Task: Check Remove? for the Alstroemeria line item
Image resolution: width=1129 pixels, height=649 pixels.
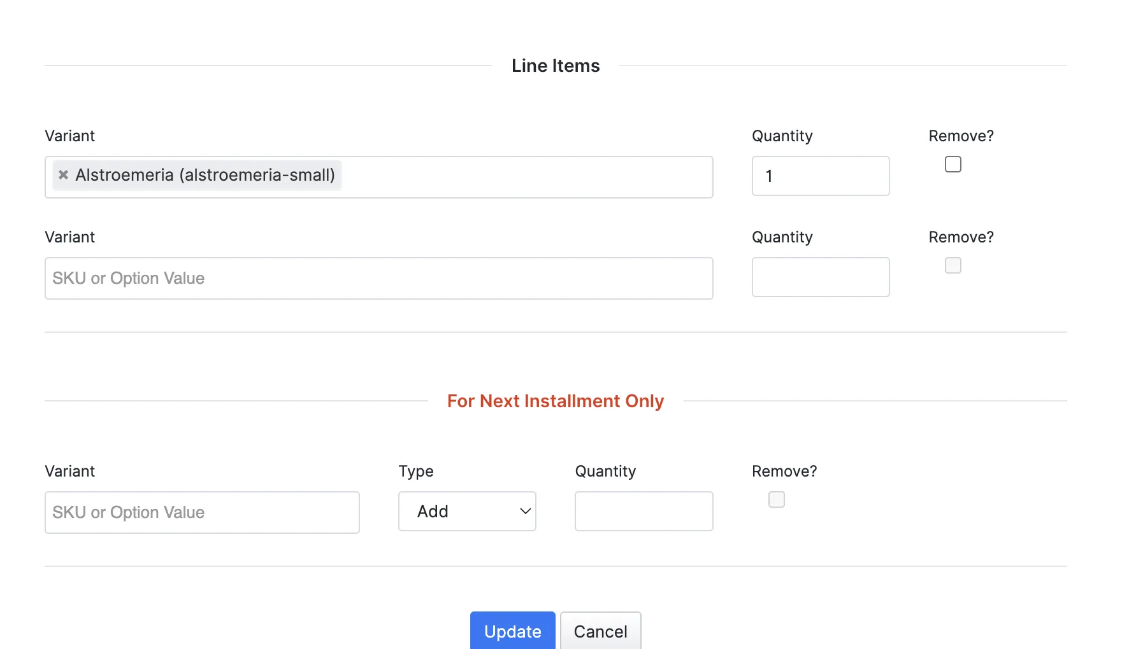Action: tap(953, 164)
